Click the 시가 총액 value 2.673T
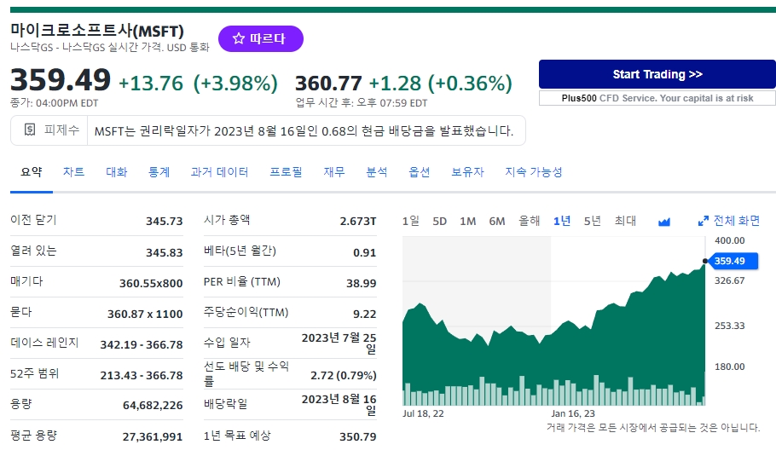This screenshot has width=776, height=456. coord(358,221)
